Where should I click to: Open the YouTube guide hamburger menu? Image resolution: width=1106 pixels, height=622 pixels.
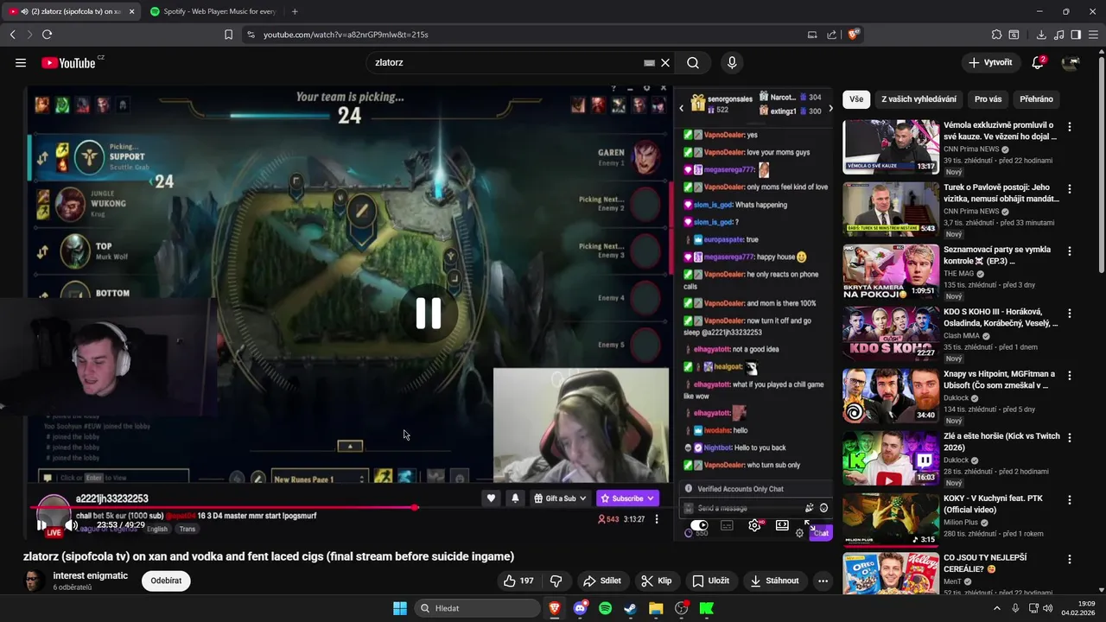click(x=21, y=62)
